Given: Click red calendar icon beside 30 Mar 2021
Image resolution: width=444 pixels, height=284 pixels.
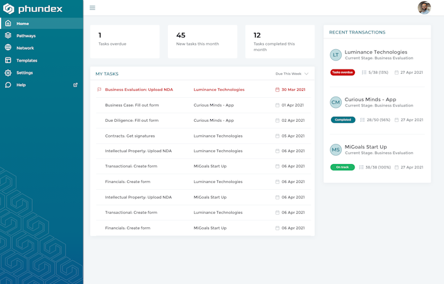Looking at the screenshot, I should 277,90.
